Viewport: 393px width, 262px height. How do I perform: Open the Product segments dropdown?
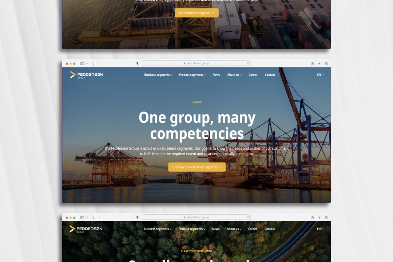coord(192,75)
